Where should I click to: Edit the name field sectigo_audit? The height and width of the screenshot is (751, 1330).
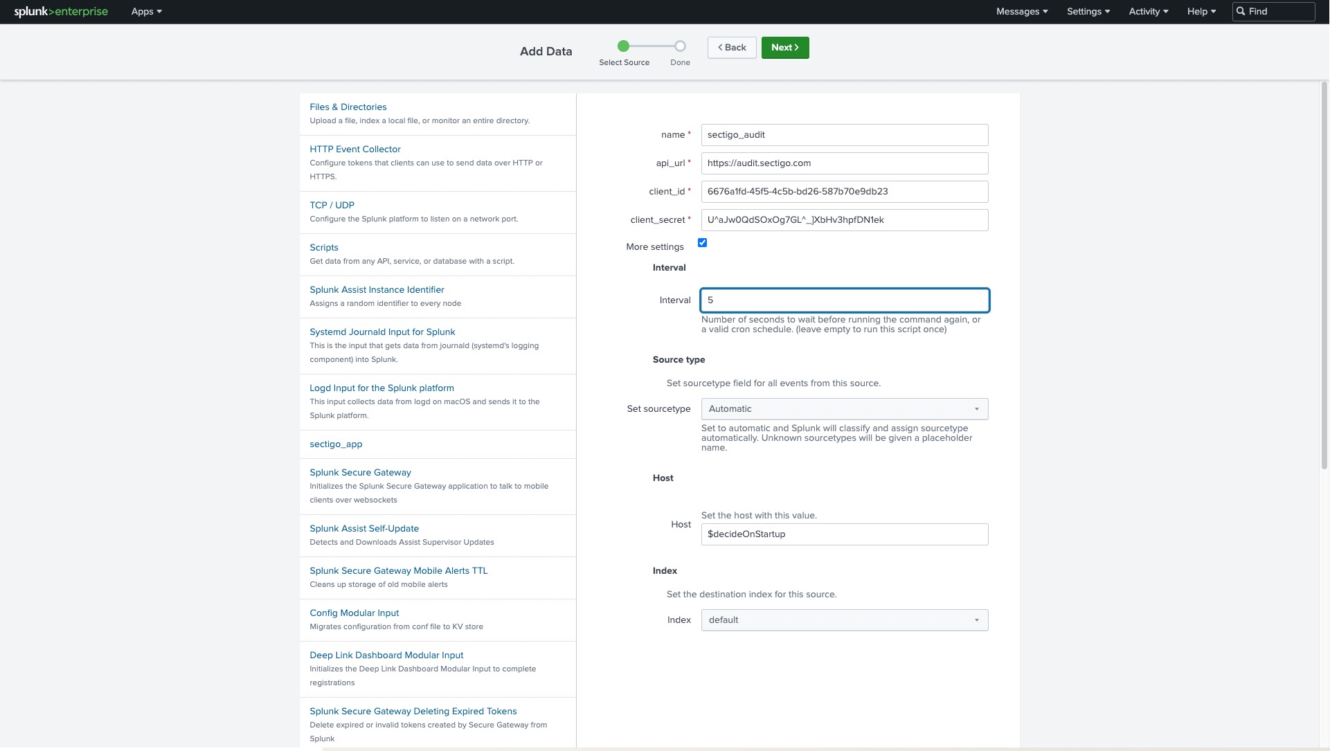(845, 135)
